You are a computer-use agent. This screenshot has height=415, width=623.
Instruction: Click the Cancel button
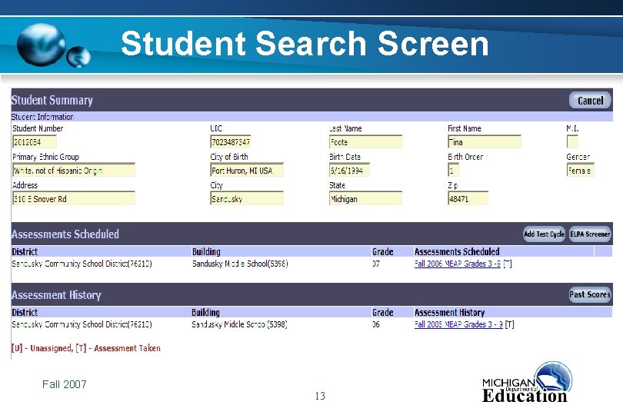click(x=590, y=101)
